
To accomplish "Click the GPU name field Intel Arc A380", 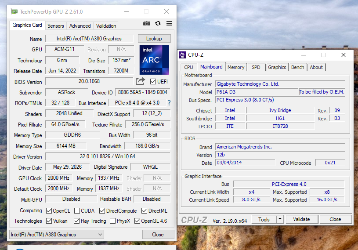I will pos(89,39).
